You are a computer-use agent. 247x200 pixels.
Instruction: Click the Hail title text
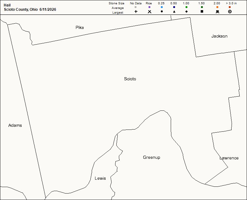(7, 5)
